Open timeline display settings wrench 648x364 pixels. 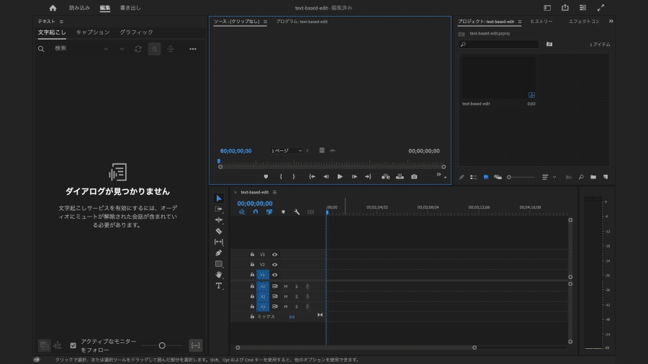tap(297, 211)
